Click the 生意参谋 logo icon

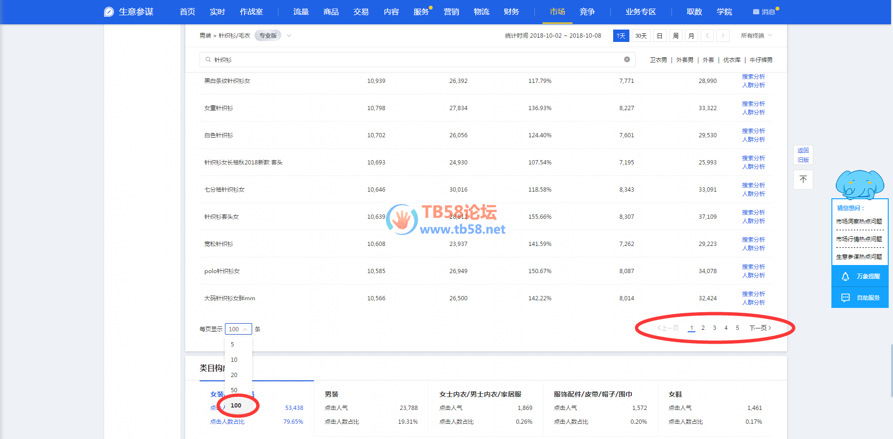click(x=109, y=12)
